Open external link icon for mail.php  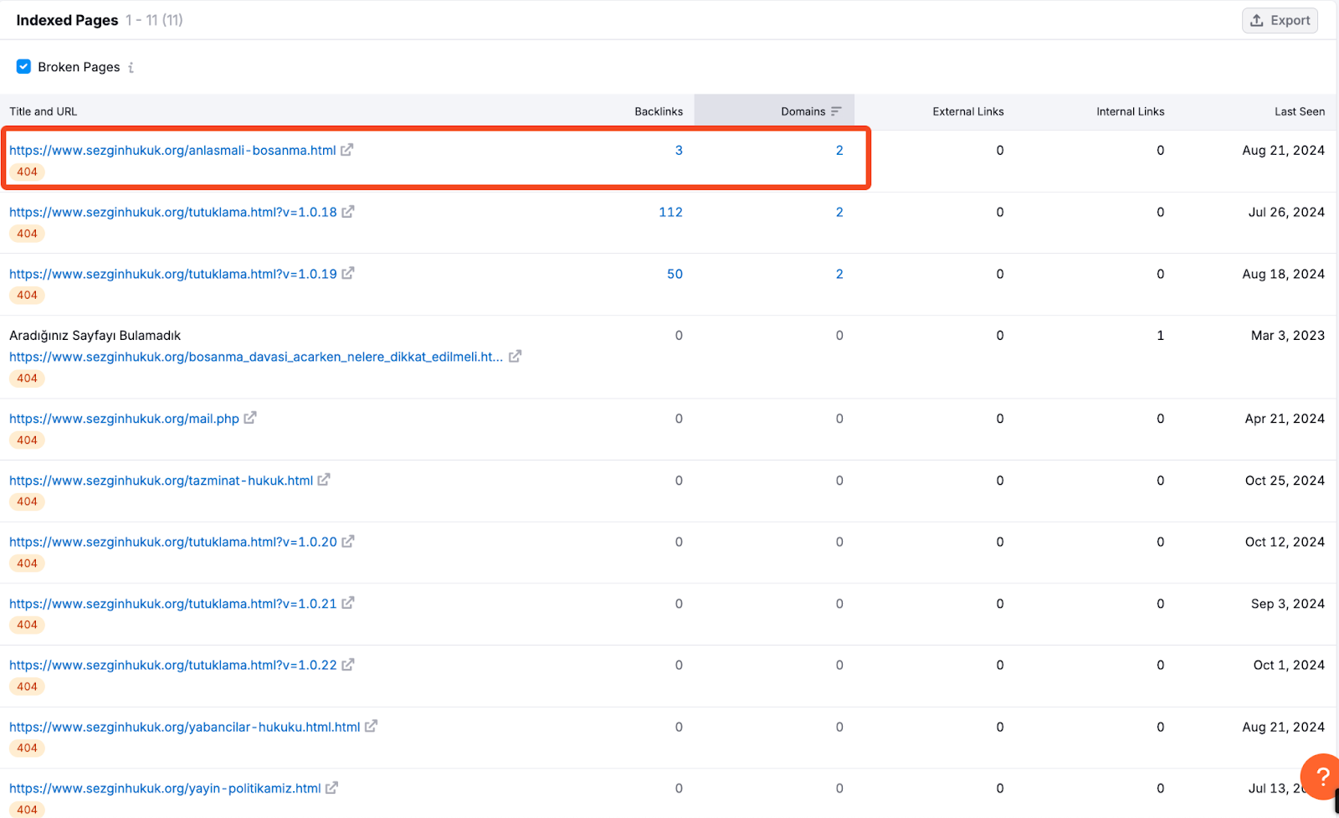coord(249,418)
